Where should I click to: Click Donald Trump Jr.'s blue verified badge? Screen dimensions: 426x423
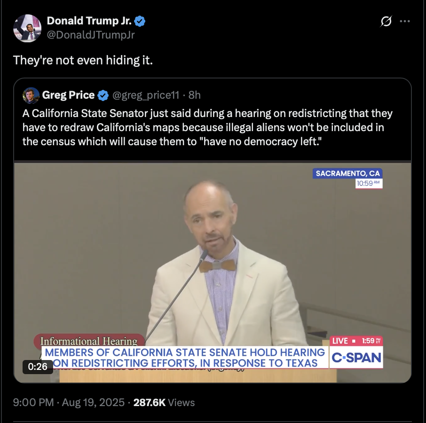tap(140, 21)
